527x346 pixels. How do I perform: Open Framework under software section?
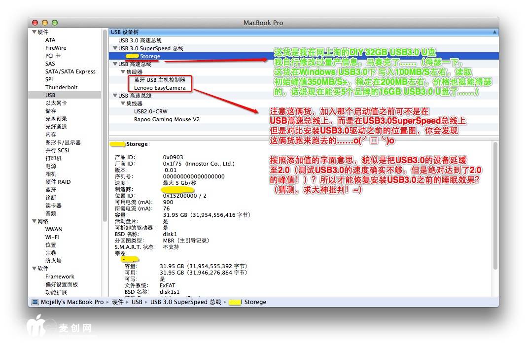(60, 277)
